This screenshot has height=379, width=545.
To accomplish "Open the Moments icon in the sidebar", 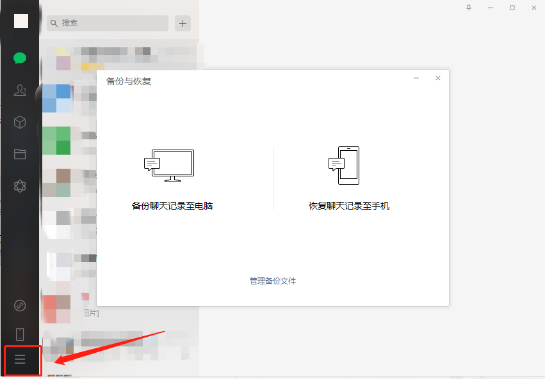I will click(x=20, y=186).
